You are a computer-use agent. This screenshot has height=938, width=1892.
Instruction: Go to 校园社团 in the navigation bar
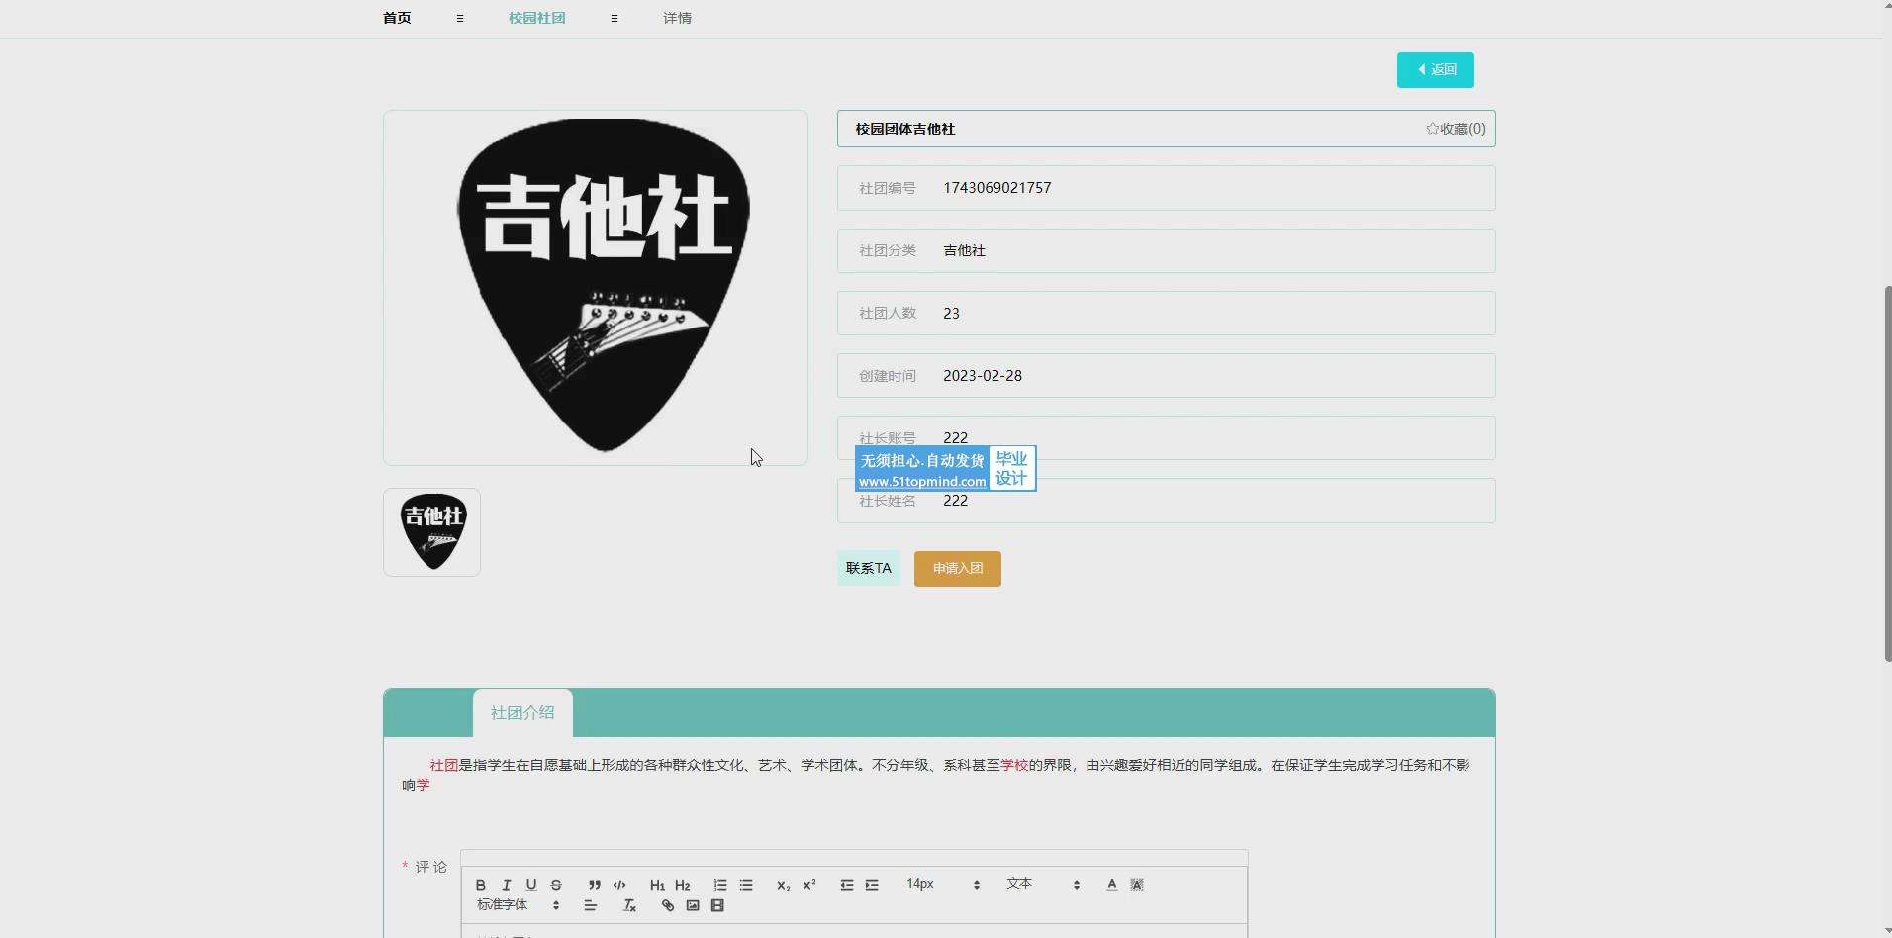[x=536, y=18]
